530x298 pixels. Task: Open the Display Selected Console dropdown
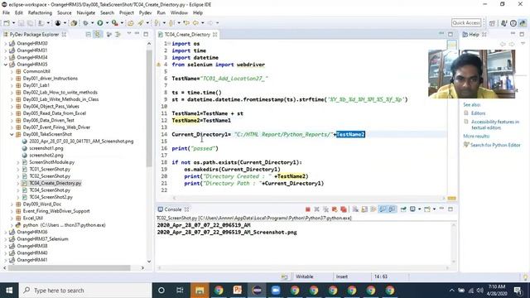point(420,209)
